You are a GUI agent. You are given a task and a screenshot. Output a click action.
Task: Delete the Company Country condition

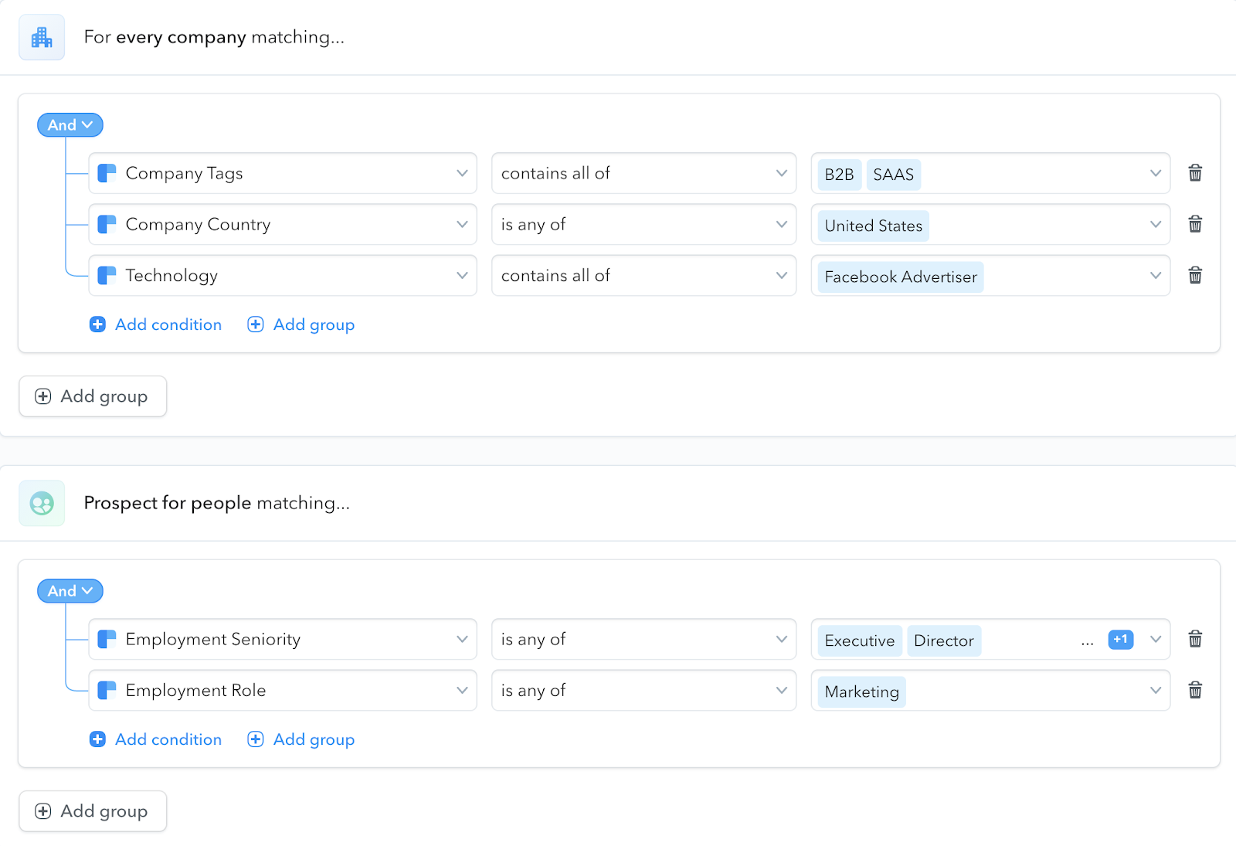click(1195, 224)
